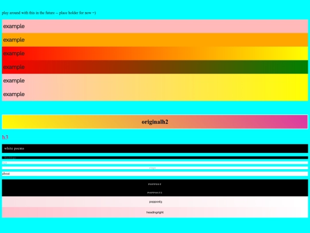Click "example" on the red-to-green gradient bar

(14, 67)
